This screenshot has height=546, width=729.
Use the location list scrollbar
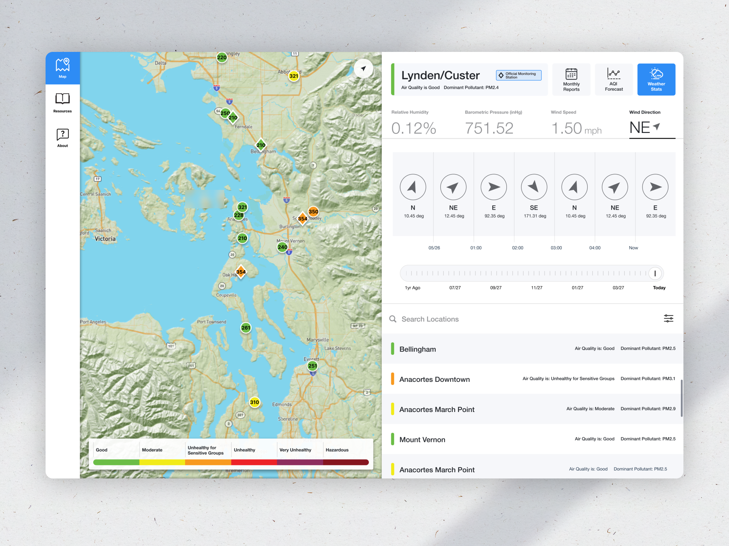point(681,398)
